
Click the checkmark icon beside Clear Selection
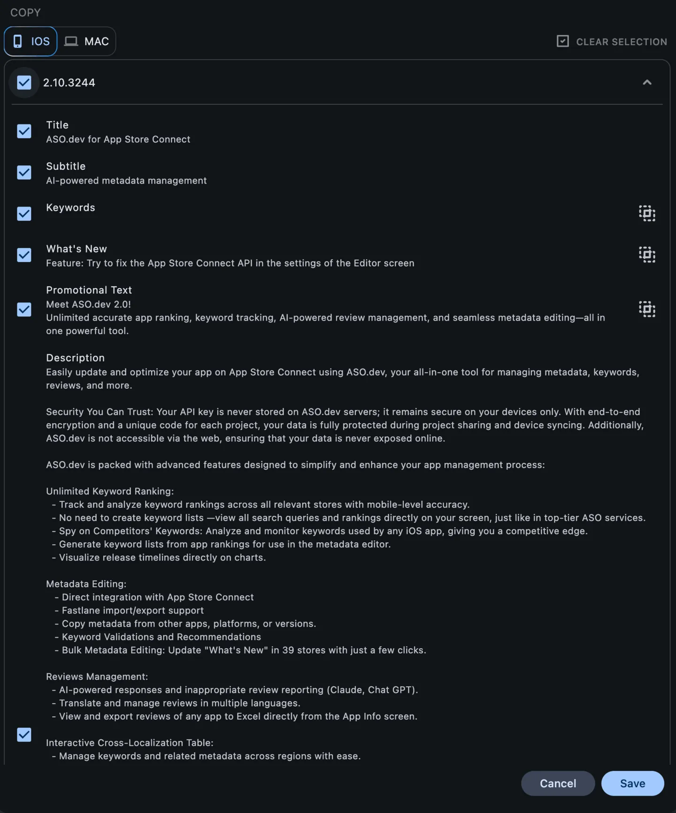(x=562, y=41)
